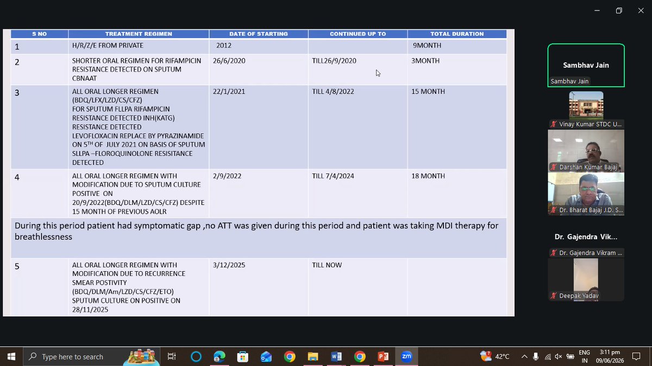Click the '15 MONTH' duration cell
652x366 pixels.
point(457,127)
